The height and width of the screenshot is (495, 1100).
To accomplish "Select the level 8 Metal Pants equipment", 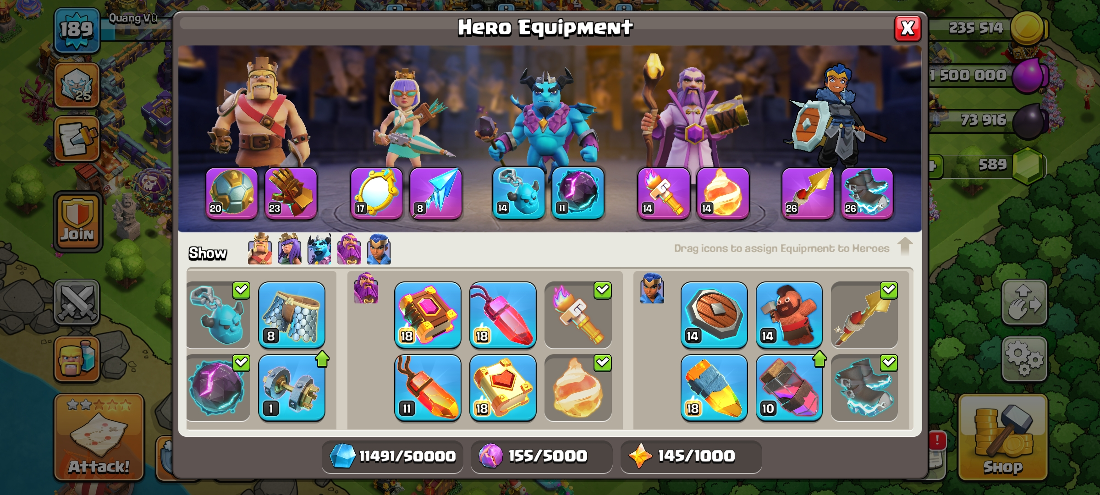I will (292, 315).
